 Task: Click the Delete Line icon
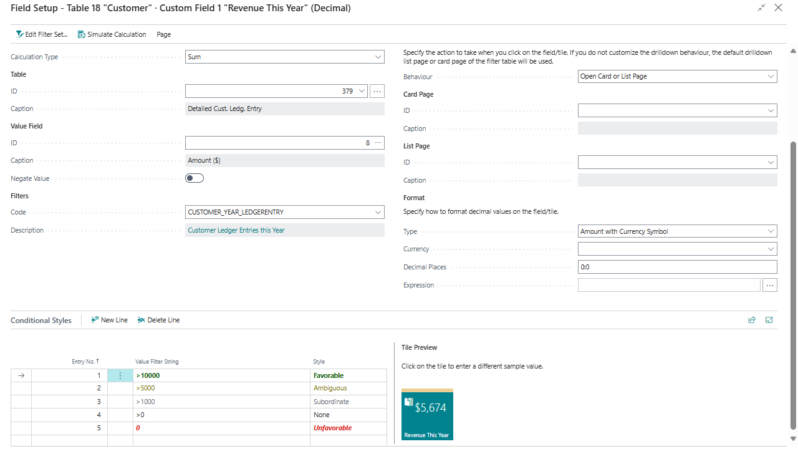(142, 320)
